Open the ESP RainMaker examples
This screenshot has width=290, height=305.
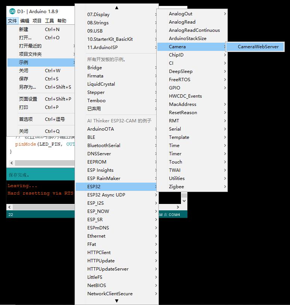pos(117,179)
